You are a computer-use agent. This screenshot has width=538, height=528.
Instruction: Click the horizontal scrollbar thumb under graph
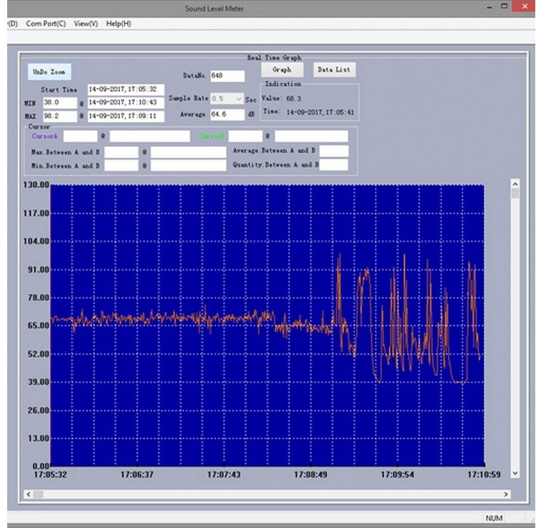(39, 494)
